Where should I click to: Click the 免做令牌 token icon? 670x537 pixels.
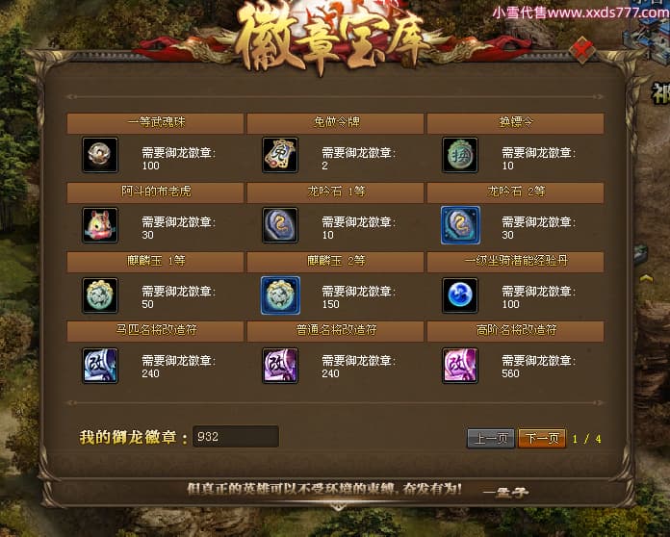pyautogui.click(x=280, y=155)
